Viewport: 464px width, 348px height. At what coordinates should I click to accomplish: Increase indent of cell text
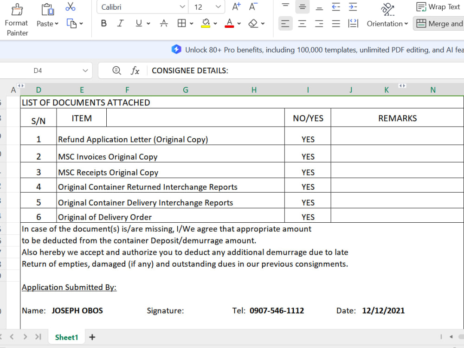353,7
